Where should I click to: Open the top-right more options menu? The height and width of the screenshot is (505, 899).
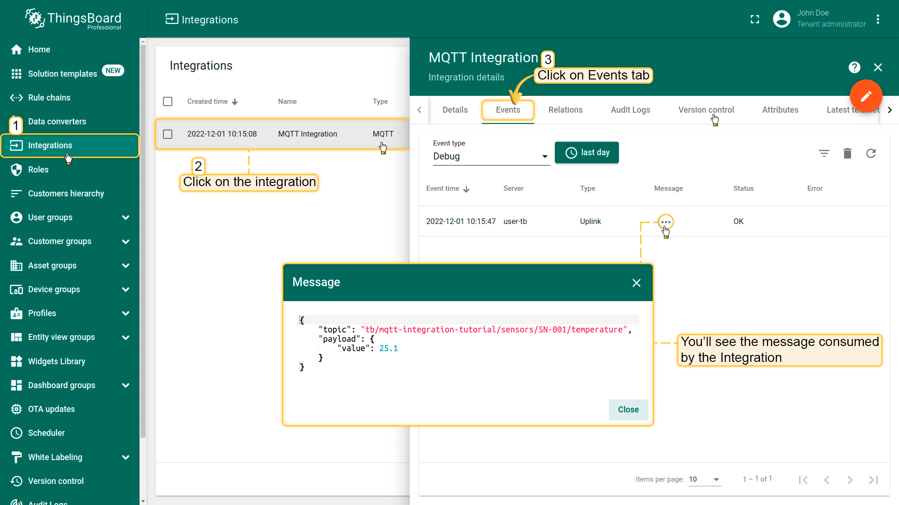[x=878, y=19]
